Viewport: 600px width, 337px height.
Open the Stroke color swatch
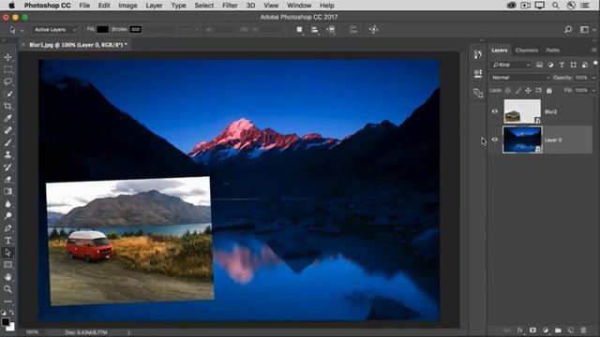click(135, 29)
